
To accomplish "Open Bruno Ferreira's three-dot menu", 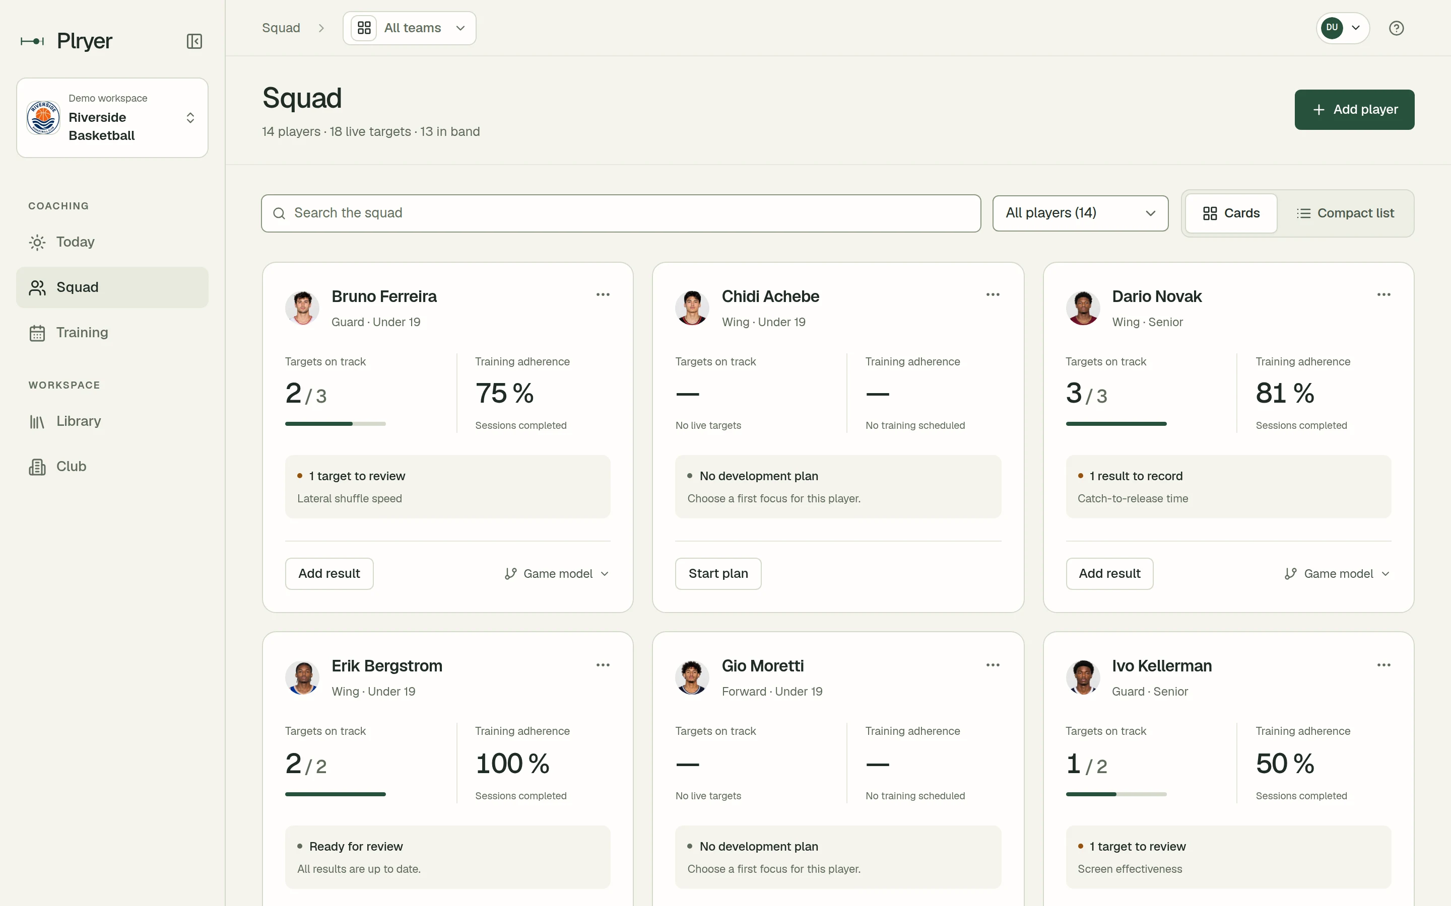I will tap(603, 295).
